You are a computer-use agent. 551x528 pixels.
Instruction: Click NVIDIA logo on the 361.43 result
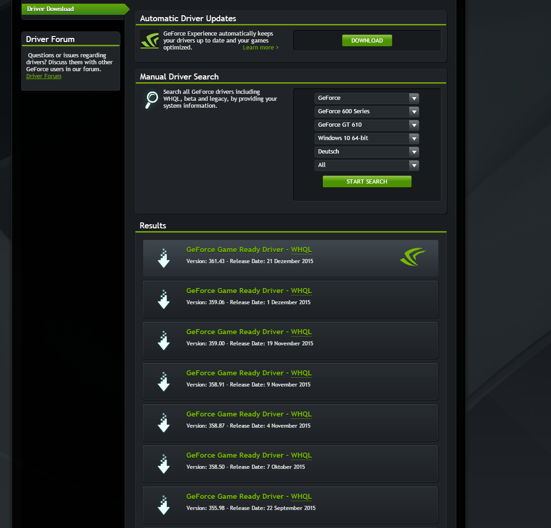point(413,257)
